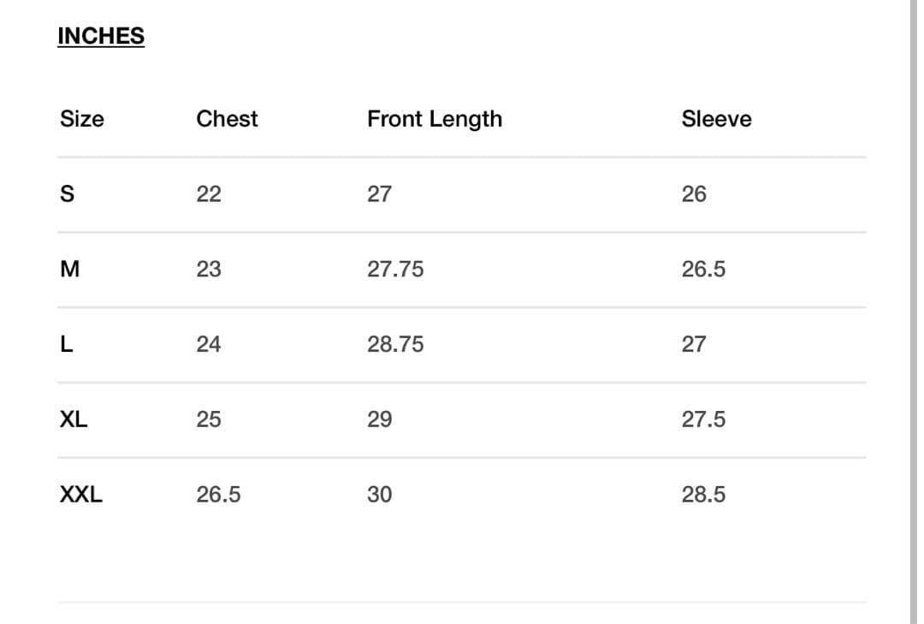The width and height of the screenshot is (924, 624).
Task: Click the front length value 27.75
Action: [x=395, y=270]
